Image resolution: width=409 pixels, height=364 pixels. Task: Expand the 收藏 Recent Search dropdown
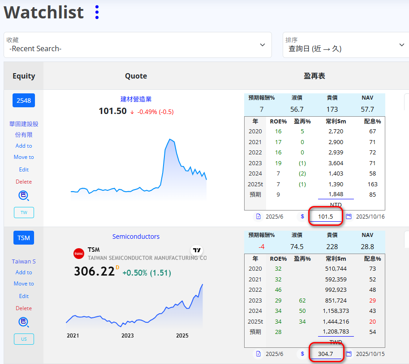(138, 45)
